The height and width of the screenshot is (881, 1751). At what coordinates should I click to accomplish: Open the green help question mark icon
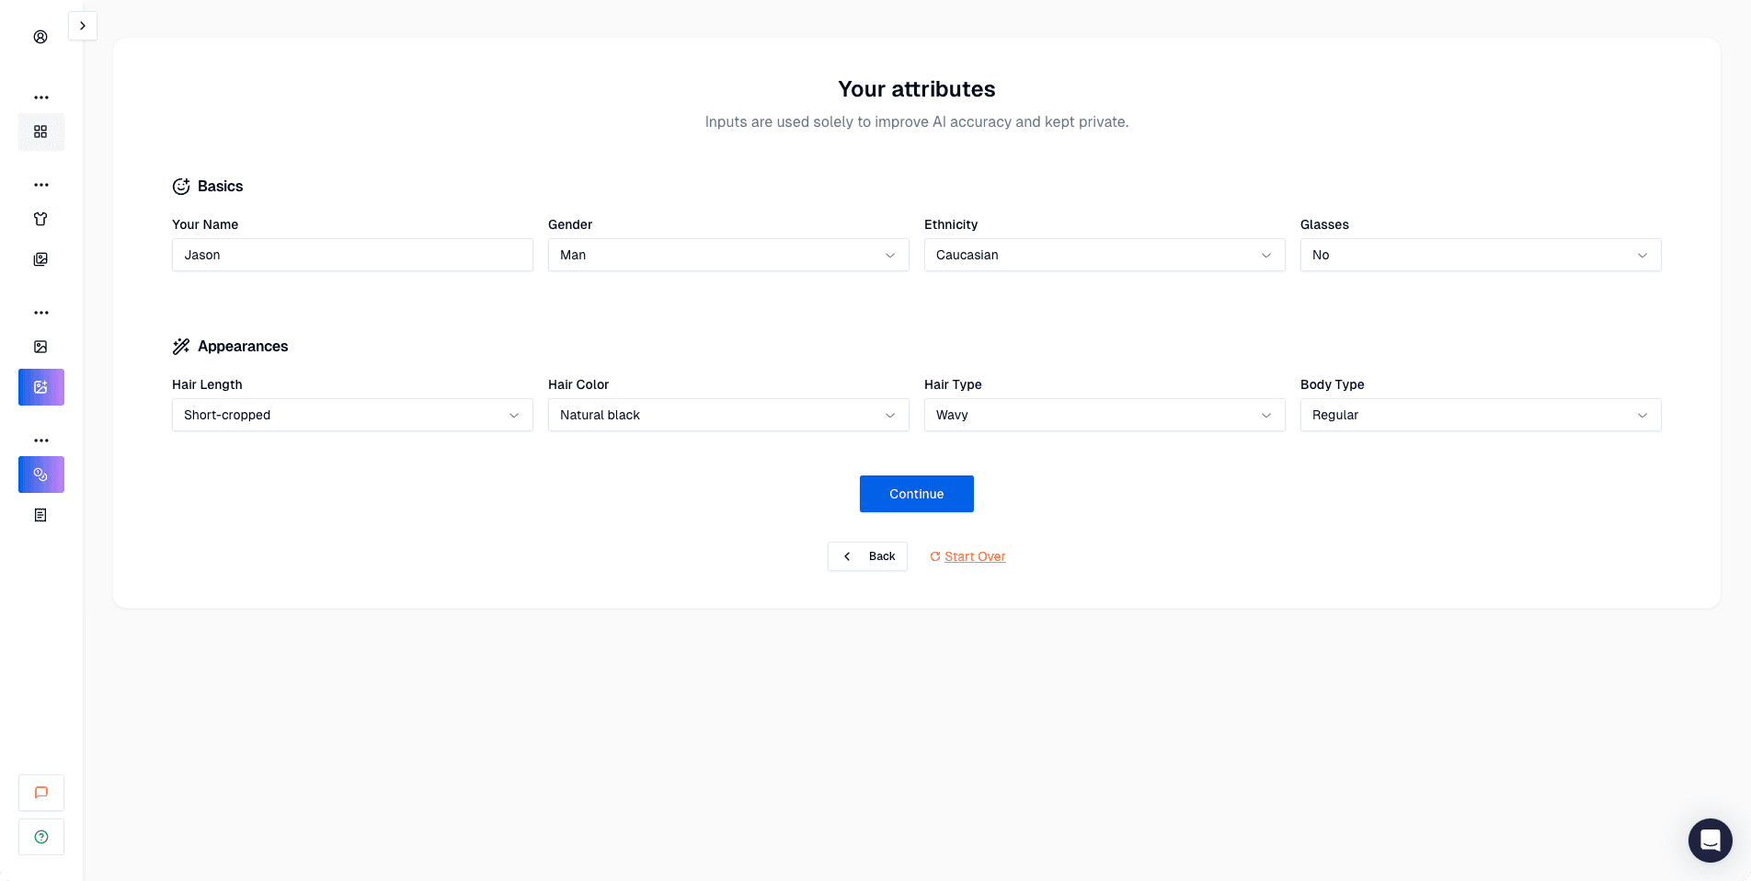point(40,837)
